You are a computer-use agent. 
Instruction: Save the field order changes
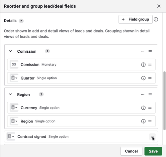tap(153, 151)
